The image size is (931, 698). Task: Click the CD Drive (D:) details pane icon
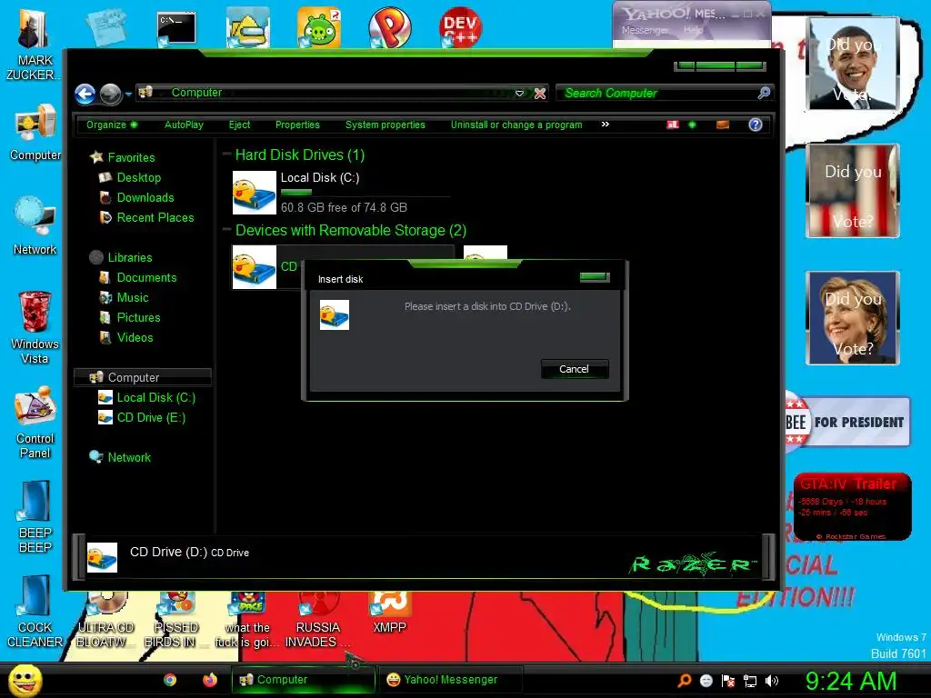[102, 557]
